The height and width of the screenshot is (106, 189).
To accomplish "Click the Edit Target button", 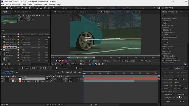I will pos(168,95).
